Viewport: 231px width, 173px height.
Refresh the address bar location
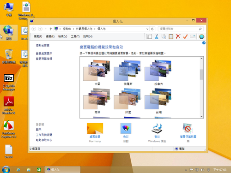[152, 29]
